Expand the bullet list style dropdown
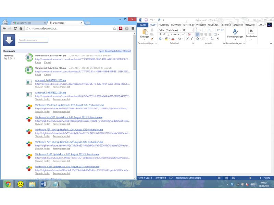This screenshot has height=205, width=274. 200,30
